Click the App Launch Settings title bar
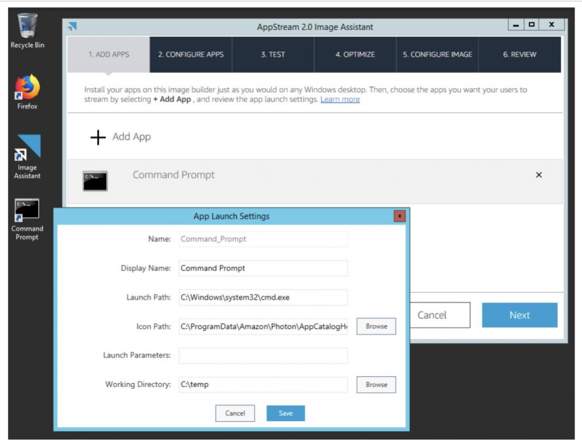 pyautogui.click(x=231, y=216)
